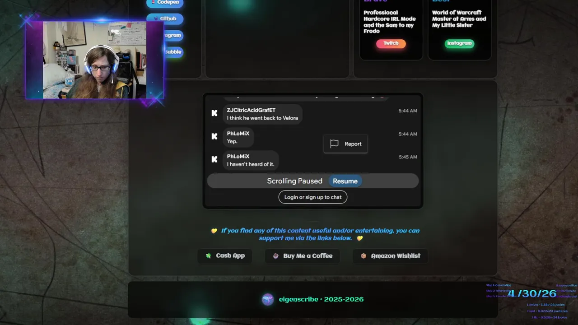Click the webcam overlay thumbnail
This screenshot has width=578, height=325.
click(x=95, y=60)
